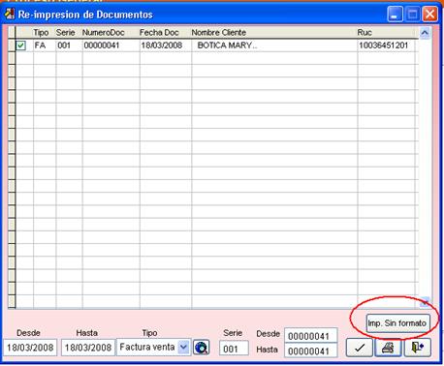
Task: Click the exit door icon button
Action: [418, 348]
